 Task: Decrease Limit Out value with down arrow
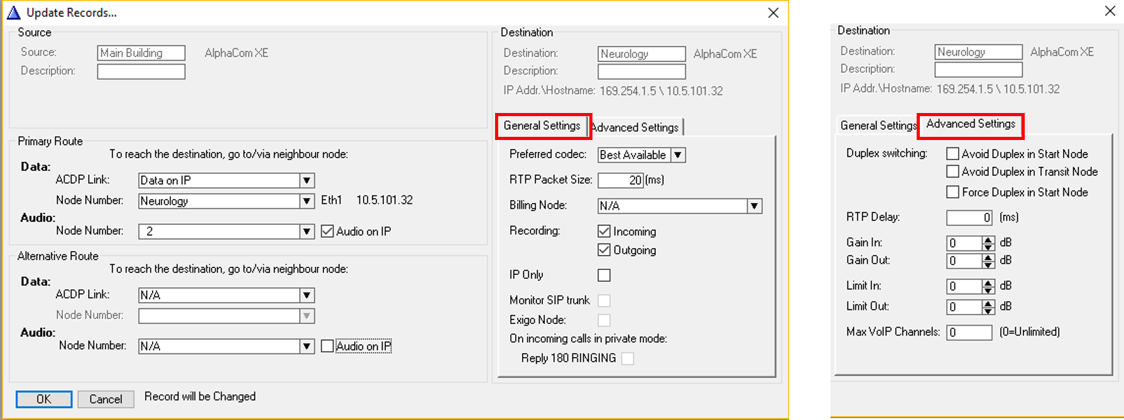[x=988, y=310]
